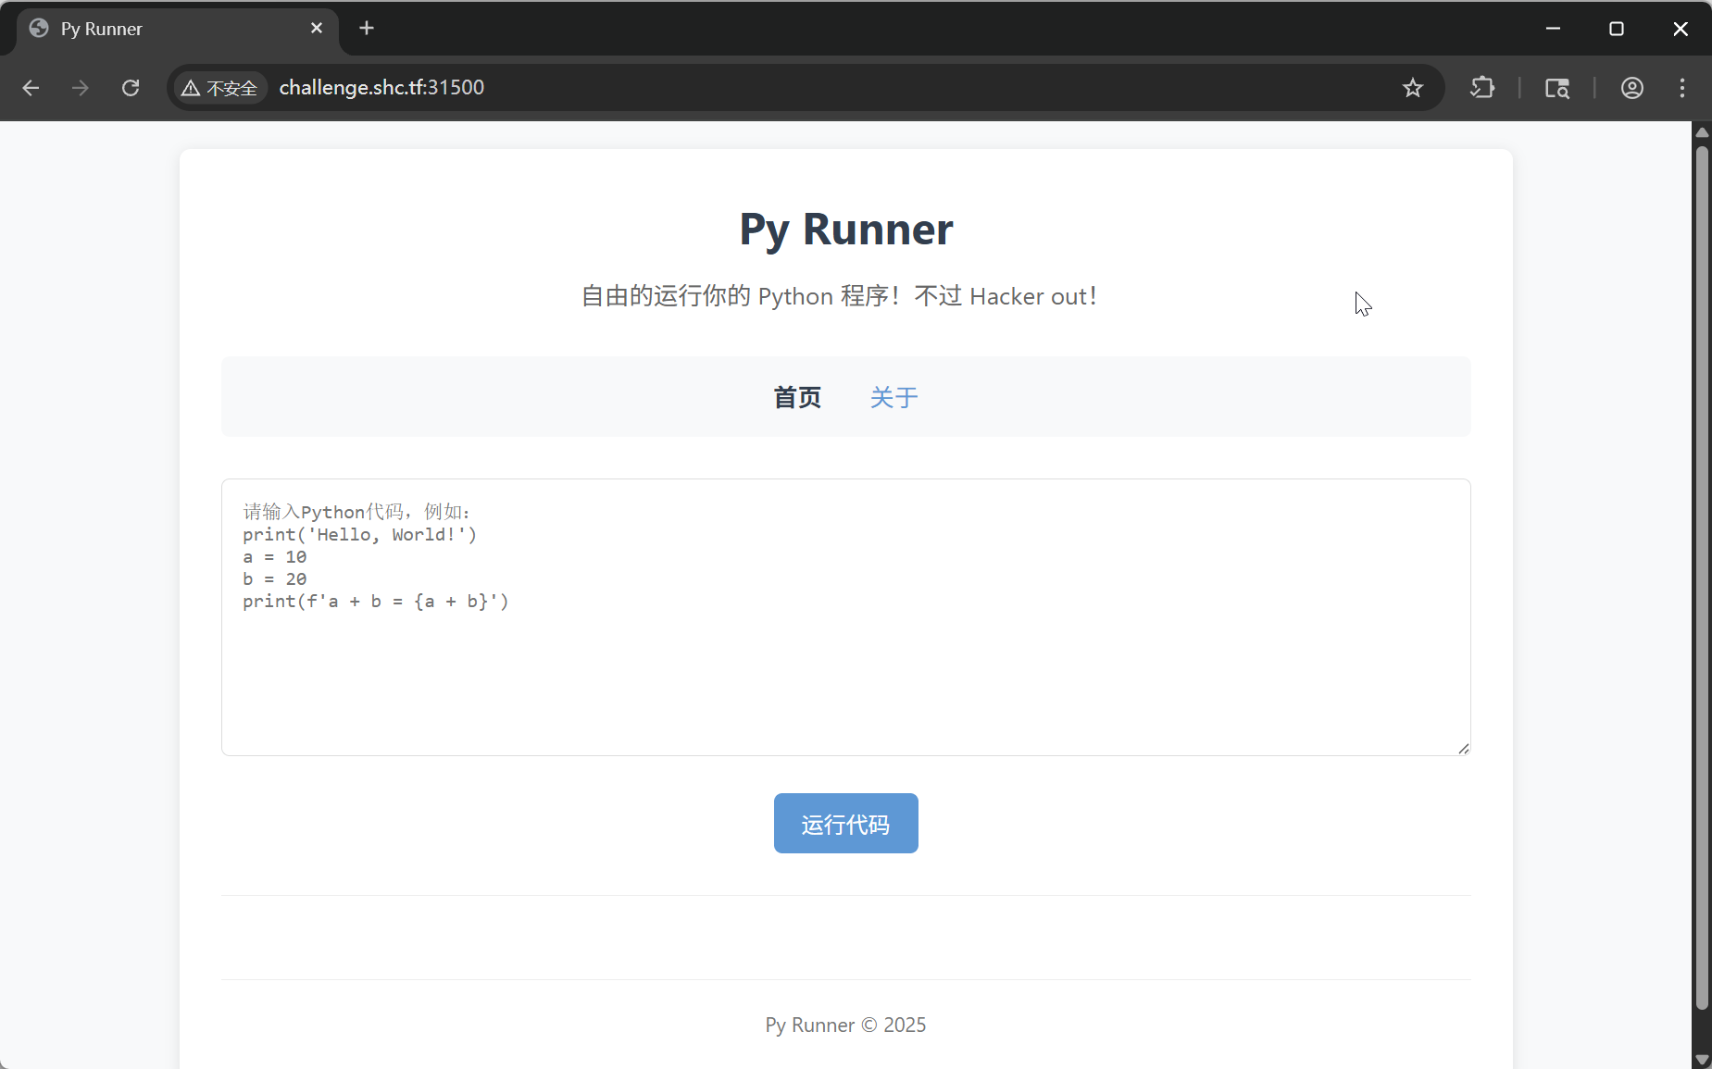Click the scrollbar down arrow
Viewport: 1712px width, 1069px height.
1701,1059
